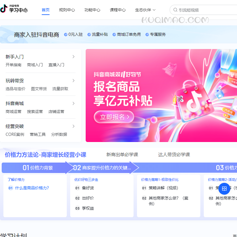Open the 新手入门 heading
This screenshot has width=237, height=237.
(x=15, y=57)
